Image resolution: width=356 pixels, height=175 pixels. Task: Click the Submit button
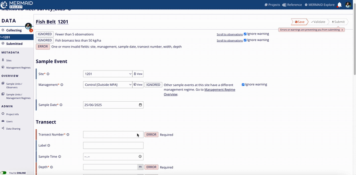(338, 22)
